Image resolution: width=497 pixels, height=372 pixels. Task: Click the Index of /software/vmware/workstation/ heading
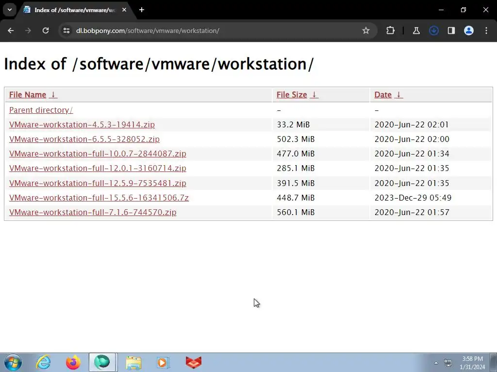[x=159, y=64]
